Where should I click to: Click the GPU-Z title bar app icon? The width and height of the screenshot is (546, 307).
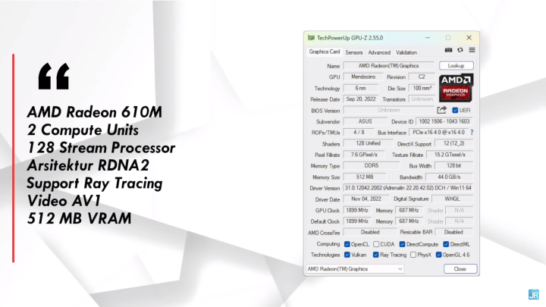[x=310, y=37]
